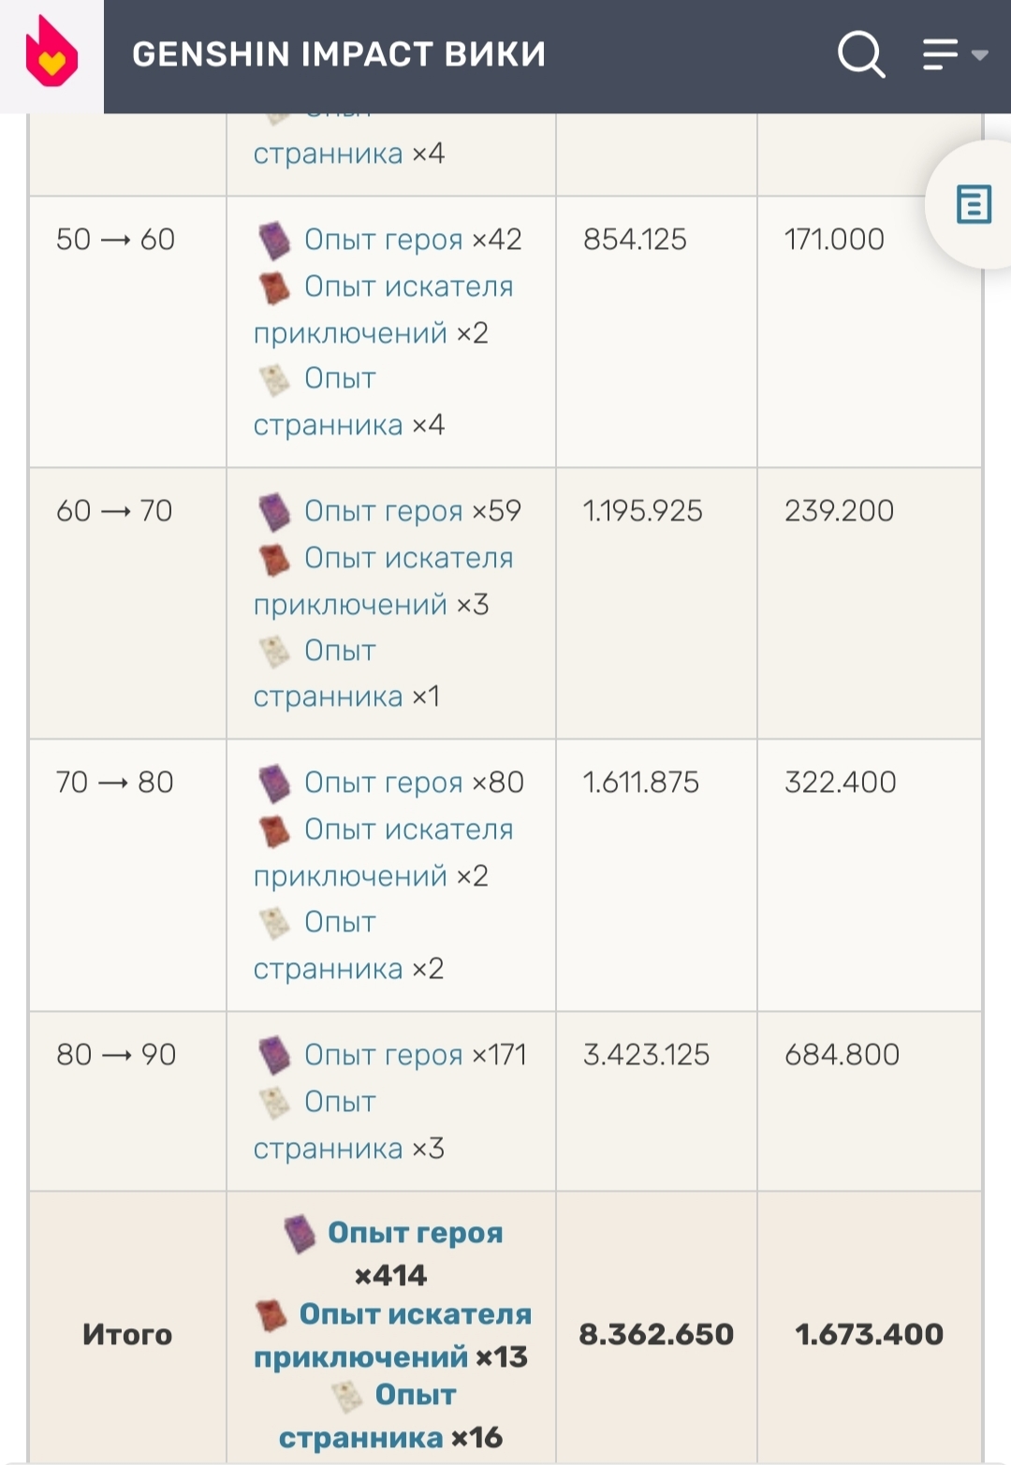Image resolution: width=1011 pixels, height=1465 pixels.
Task: Open 'Опыт искателя приключений' link in 50 → 60 row
Action: click(x=408, y=286)
